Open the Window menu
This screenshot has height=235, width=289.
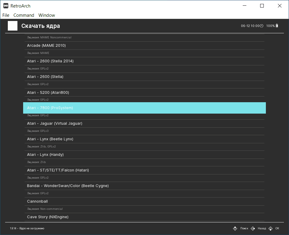coord(47,15)
